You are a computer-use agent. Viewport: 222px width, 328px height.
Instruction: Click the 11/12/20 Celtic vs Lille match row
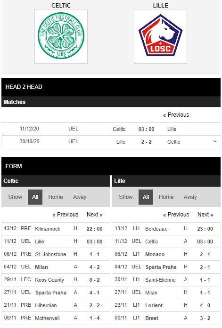pyautogui.click(x=111, y=129)
